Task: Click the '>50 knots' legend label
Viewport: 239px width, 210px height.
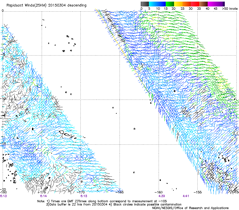Action: [230, 8]
